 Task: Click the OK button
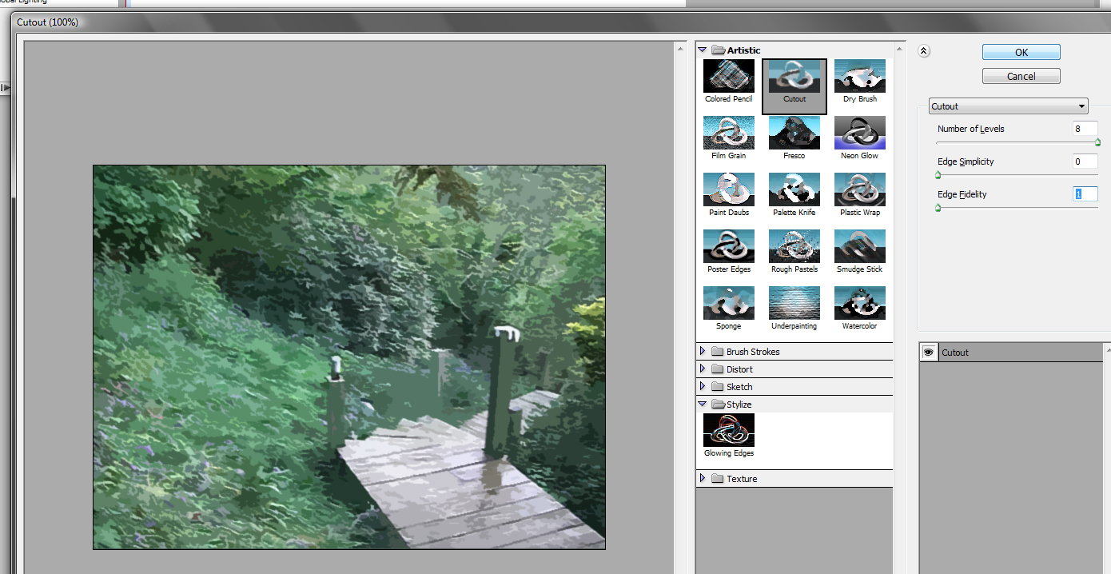tap(1021, 52)
